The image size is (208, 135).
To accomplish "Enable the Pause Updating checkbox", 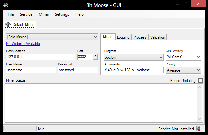I will (x=200, y=80).
